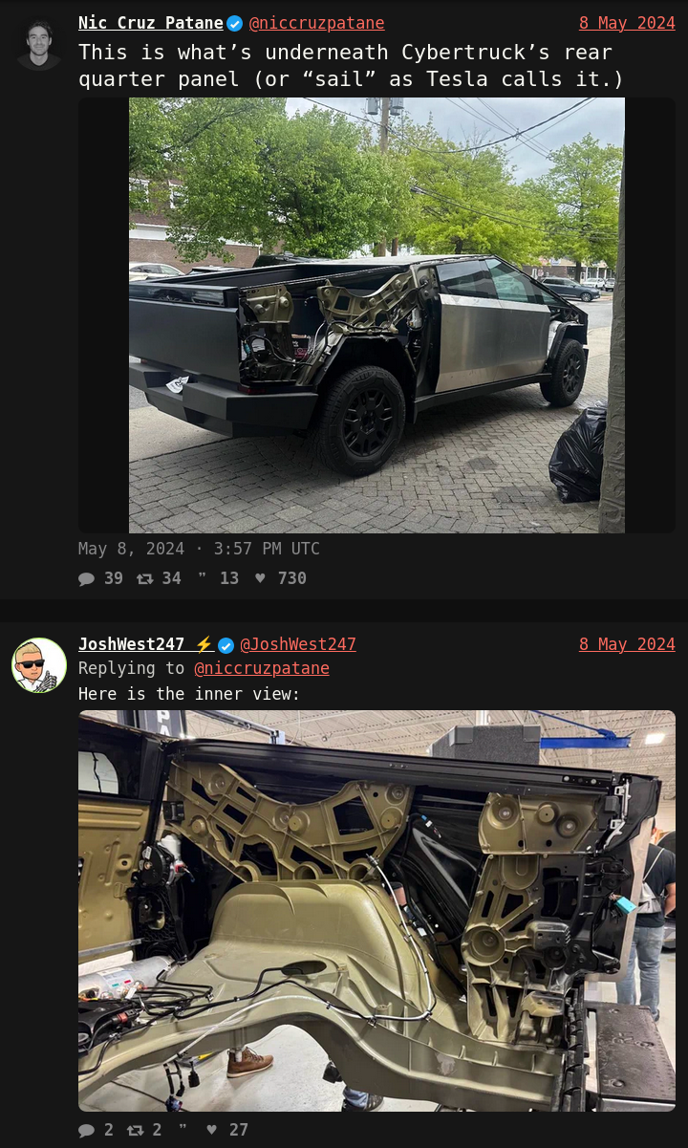Open the @niccruzpatane handle in the header
688x1148 pixels.
(x=317, y=23)
